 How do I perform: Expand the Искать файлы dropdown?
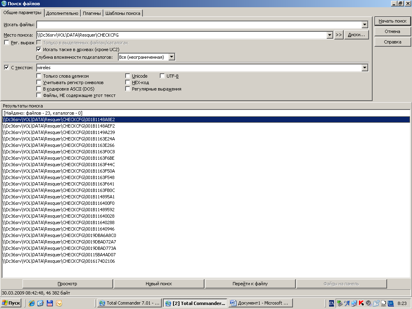[365, 25]
